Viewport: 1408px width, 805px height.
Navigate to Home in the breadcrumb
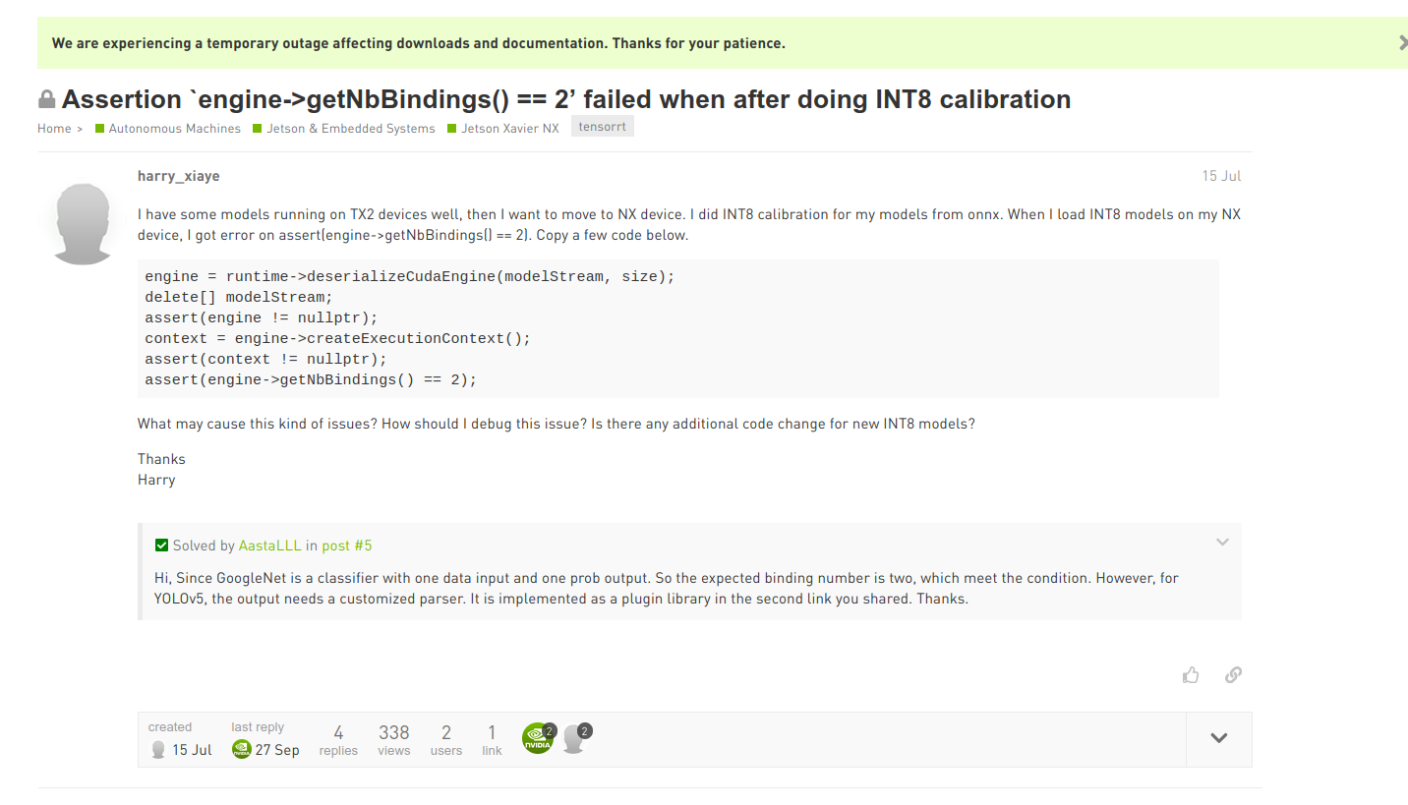click(x=52, y=128)
